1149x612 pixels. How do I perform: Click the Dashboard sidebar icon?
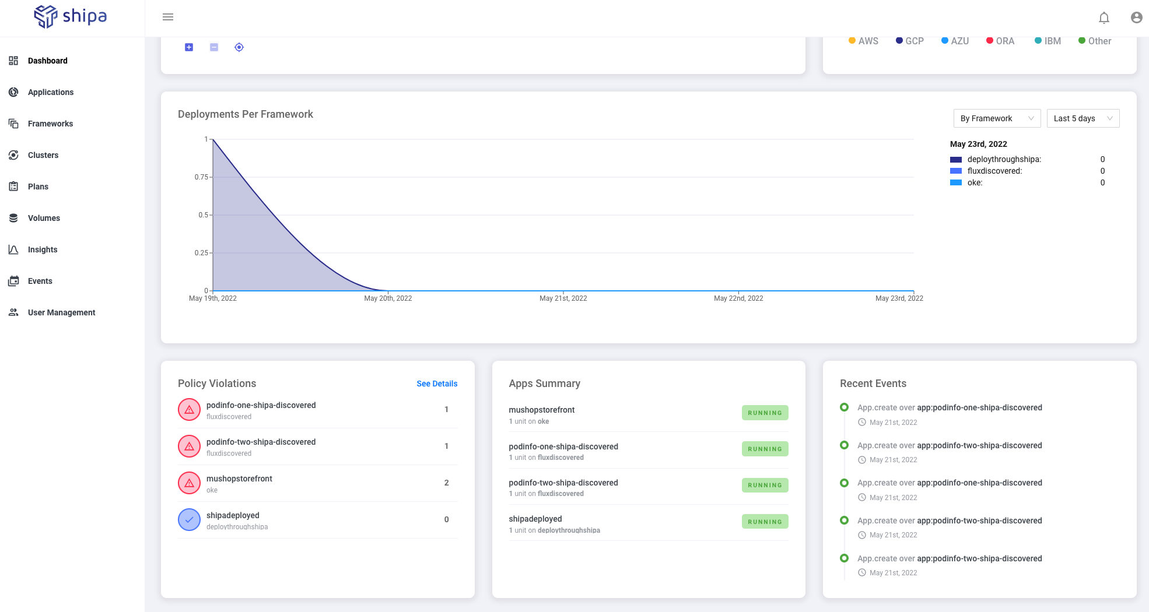pyautogui.click(x=13, y=61)
